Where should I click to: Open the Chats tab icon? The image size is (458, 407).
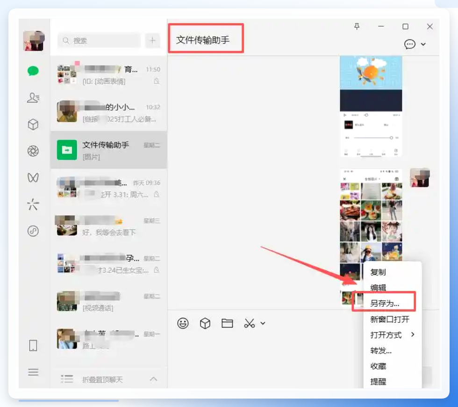click(33, 71)
